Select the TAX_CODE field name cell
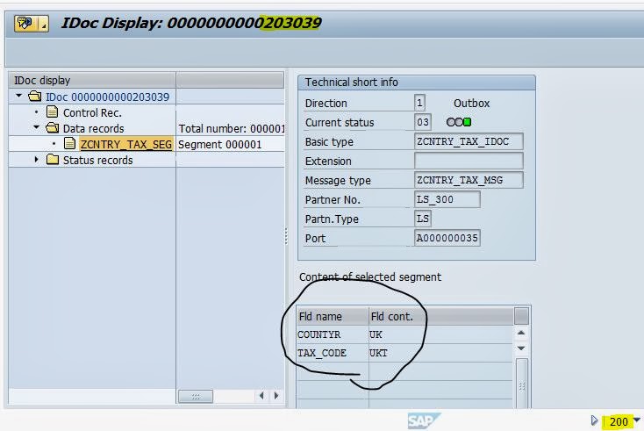This screenshot has width=644, height=431. click(x=333, y=353)
